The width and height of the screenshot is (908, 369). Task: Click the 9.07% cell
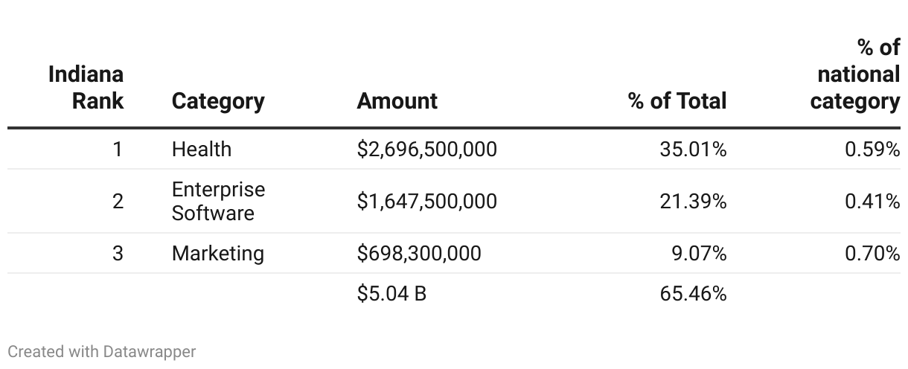pyautogui.click(x=699, y=254)
